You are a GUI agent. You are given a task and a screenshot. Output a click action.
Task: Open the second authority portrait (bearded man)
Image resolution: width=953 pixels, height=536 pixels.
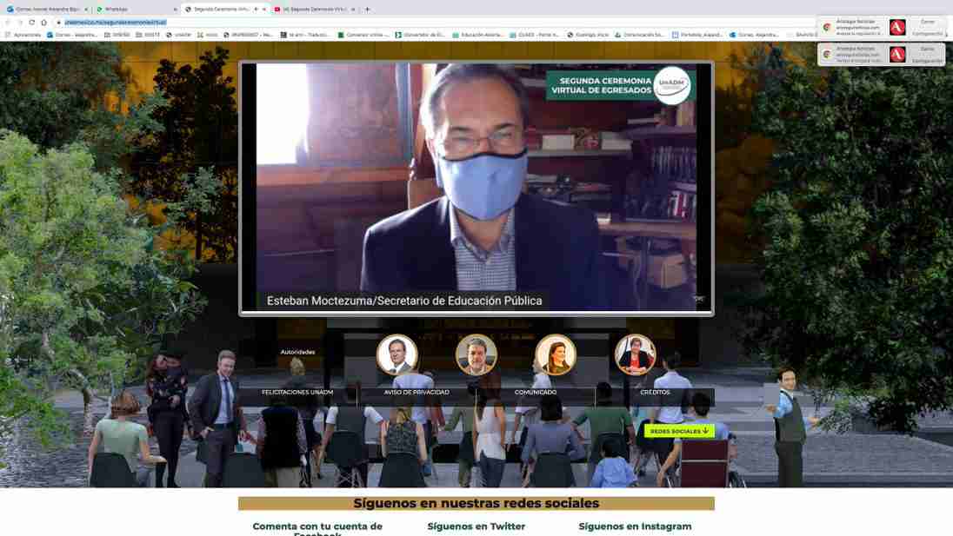(x=476, y=354)
